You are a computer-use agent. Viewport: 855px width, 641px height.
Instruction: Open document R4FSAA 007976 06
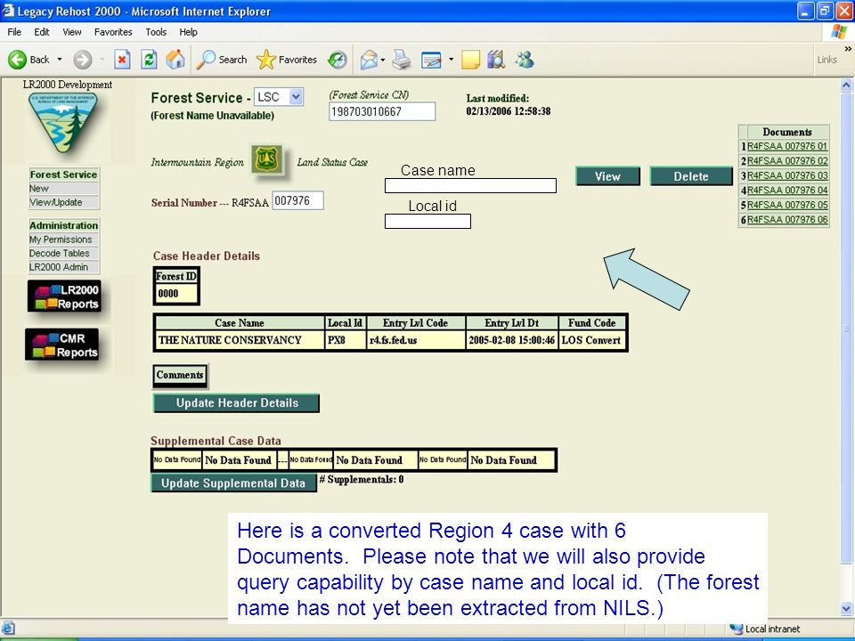coord(787,220)
